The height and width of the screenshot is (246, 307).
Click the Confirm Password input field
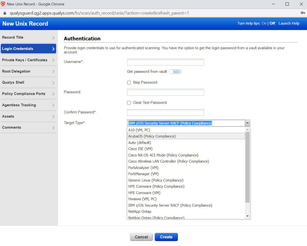pos(166,113)
